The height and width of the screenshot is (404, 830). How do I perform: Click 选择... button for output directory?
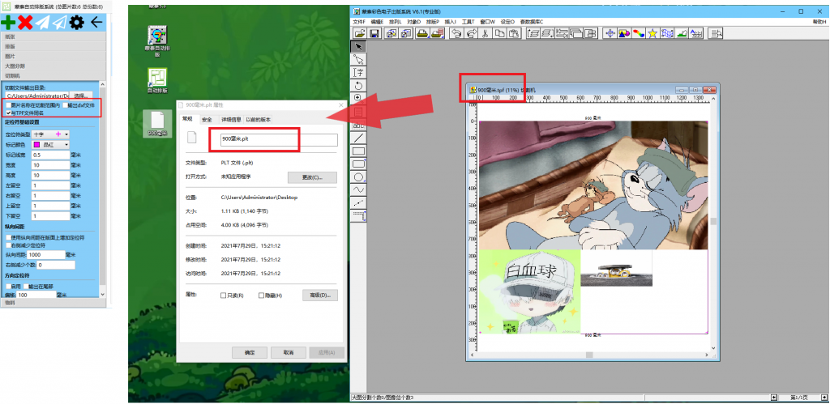(x=80, y=96)
